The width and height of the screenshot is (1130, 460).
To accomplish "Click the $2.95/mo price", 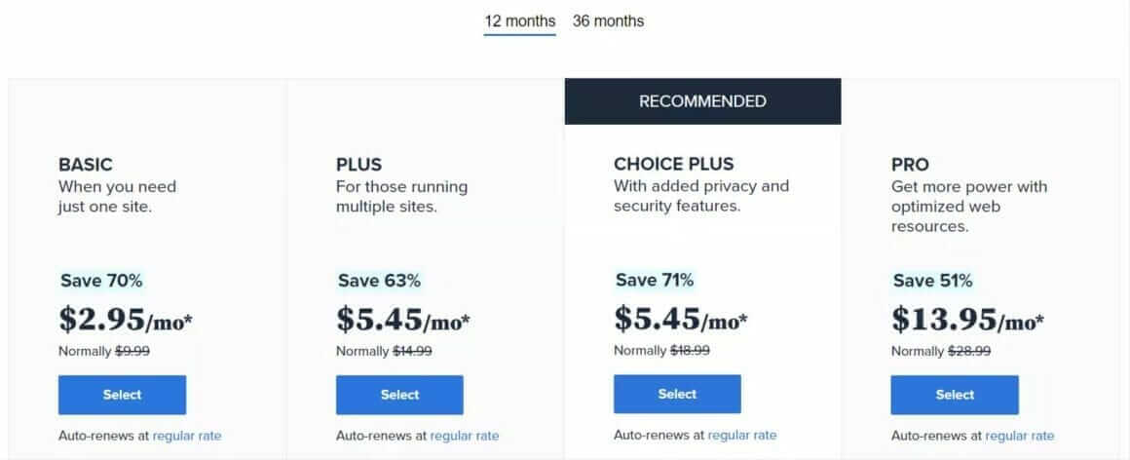I will tap(126, 319).
